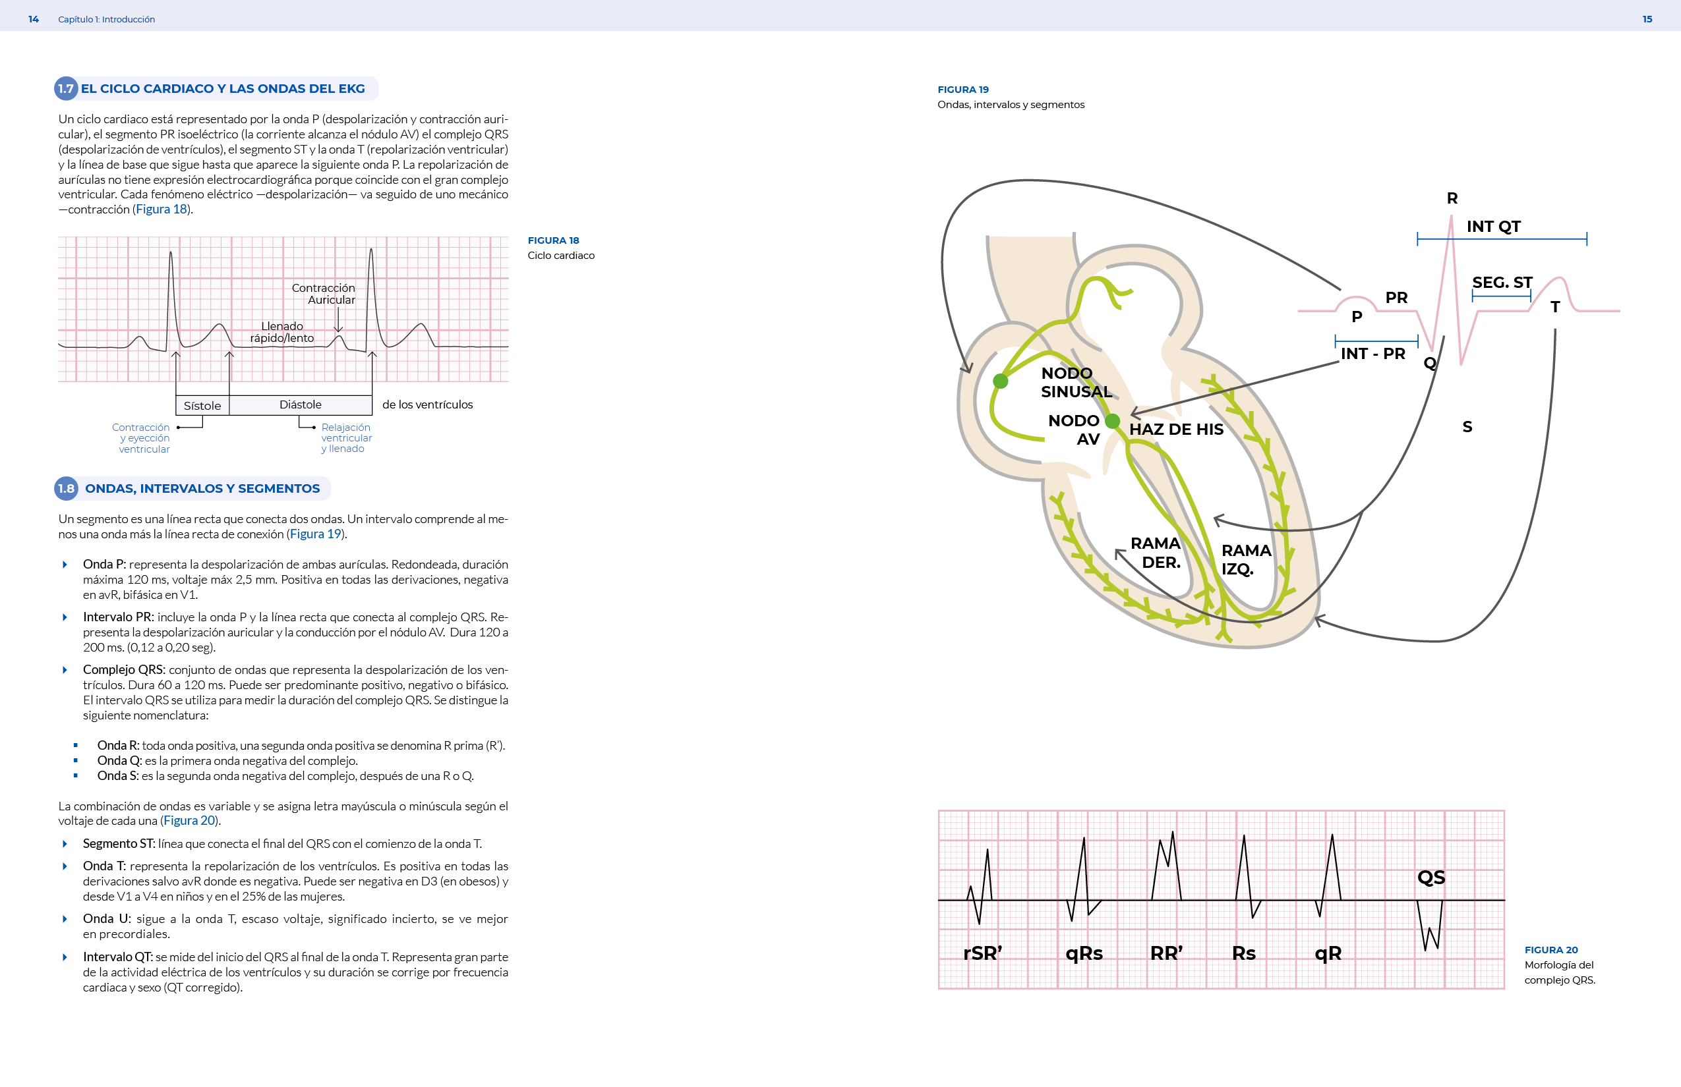Click the 1.8 section number badge
Image resolution: width=1681 pixels, height=1087 pixels.
point(66,488)
